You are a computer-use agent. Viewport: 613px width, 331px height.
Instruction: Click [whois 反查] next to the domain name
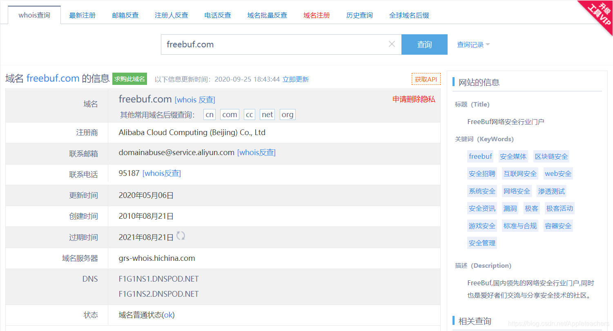(x=195, y=100)
